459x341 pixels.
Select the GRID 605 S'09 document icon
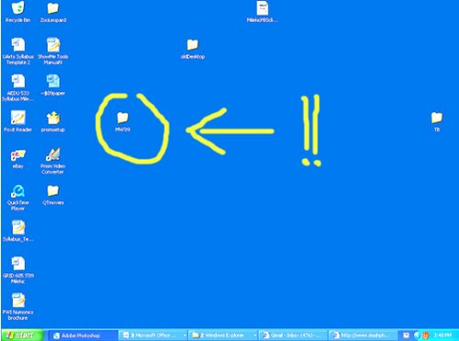17,264
